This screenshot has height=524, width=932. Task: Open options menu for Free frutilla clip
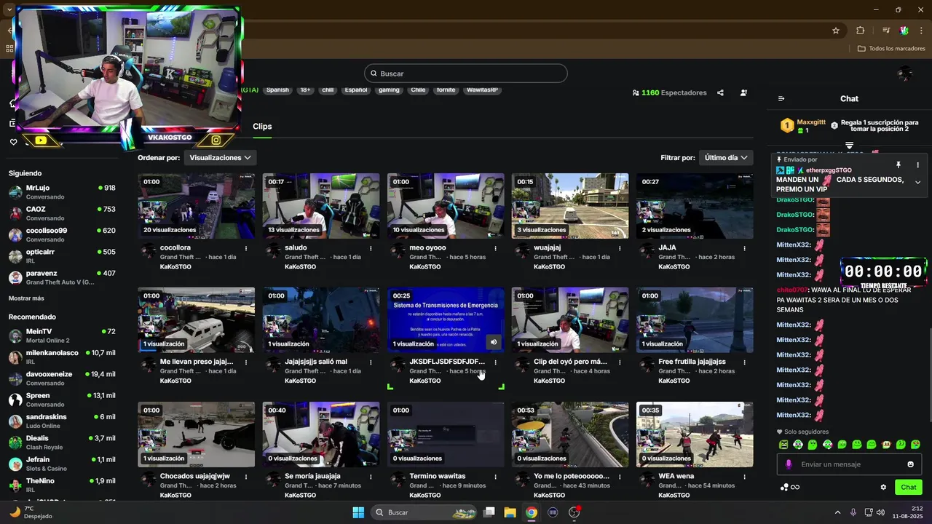744,362
